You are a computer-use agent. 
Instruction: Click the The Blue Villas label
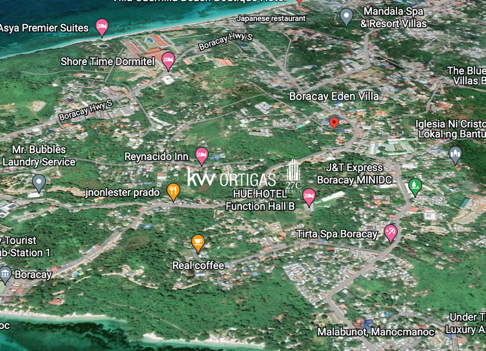pos(467,76)
